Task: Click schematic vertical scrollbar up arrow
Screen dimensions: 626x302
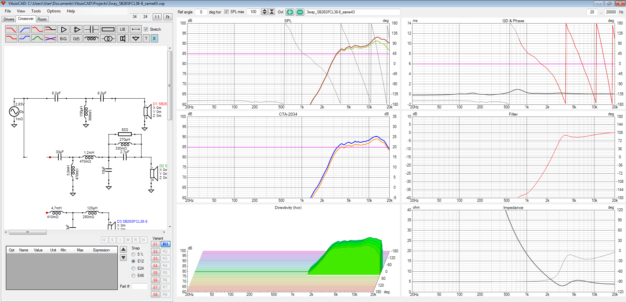Action: [x=170, y=48]
